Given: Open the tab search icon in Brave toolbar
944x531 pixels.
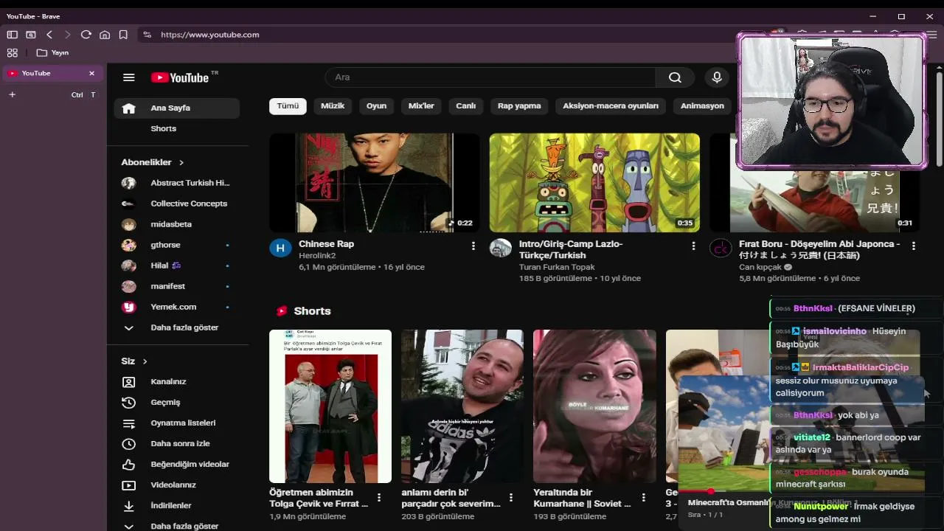Looking at the screenshot, I should [30, 35].
